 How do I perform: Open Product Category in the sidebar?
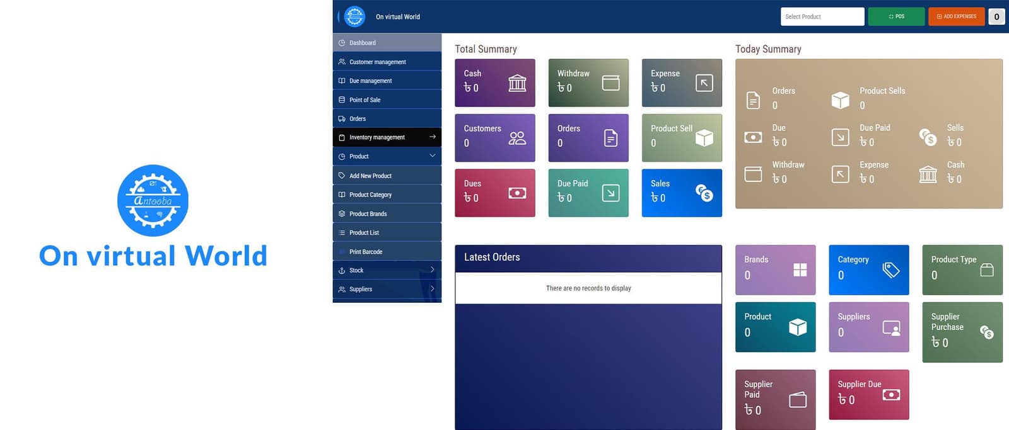tap(387, 195)
